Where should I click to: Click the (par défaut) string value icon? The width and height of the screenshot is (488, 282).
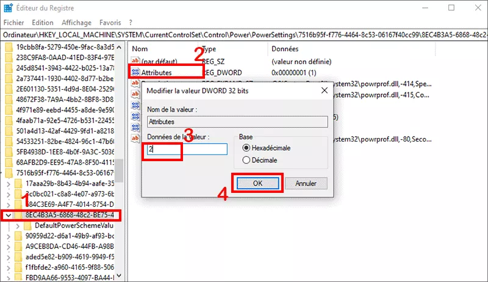(136, 62)
